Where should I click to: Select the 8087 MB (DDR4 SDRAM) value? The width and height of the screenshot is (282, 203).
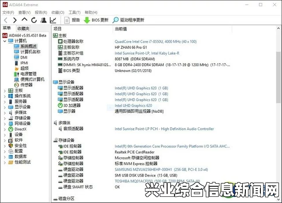[135, 59]
